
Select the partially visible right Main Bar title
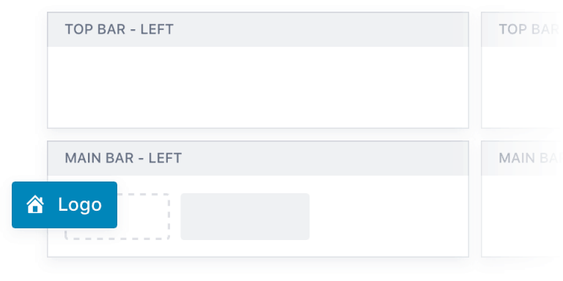pos(529,158)
